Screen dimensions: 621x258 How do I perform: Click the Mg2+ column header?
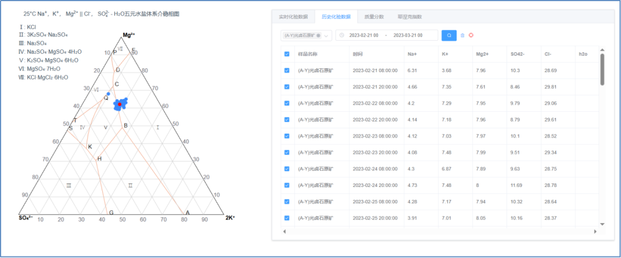(x=482, y=54)
